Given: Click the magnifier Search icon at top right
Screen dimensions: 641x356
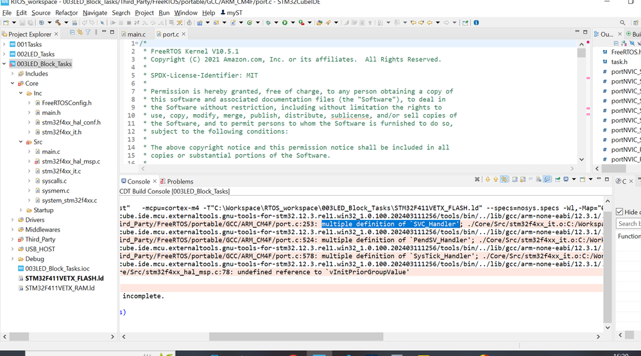Looking at the screenshot, I should pos(622,22).
